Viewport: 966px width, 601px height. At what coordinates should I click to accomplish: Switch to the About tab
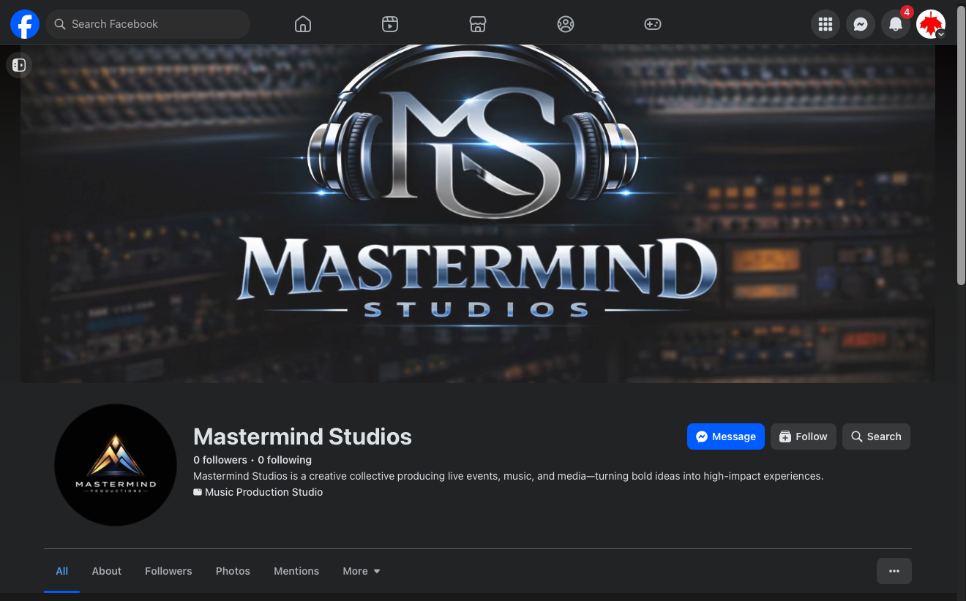[106, 571]
